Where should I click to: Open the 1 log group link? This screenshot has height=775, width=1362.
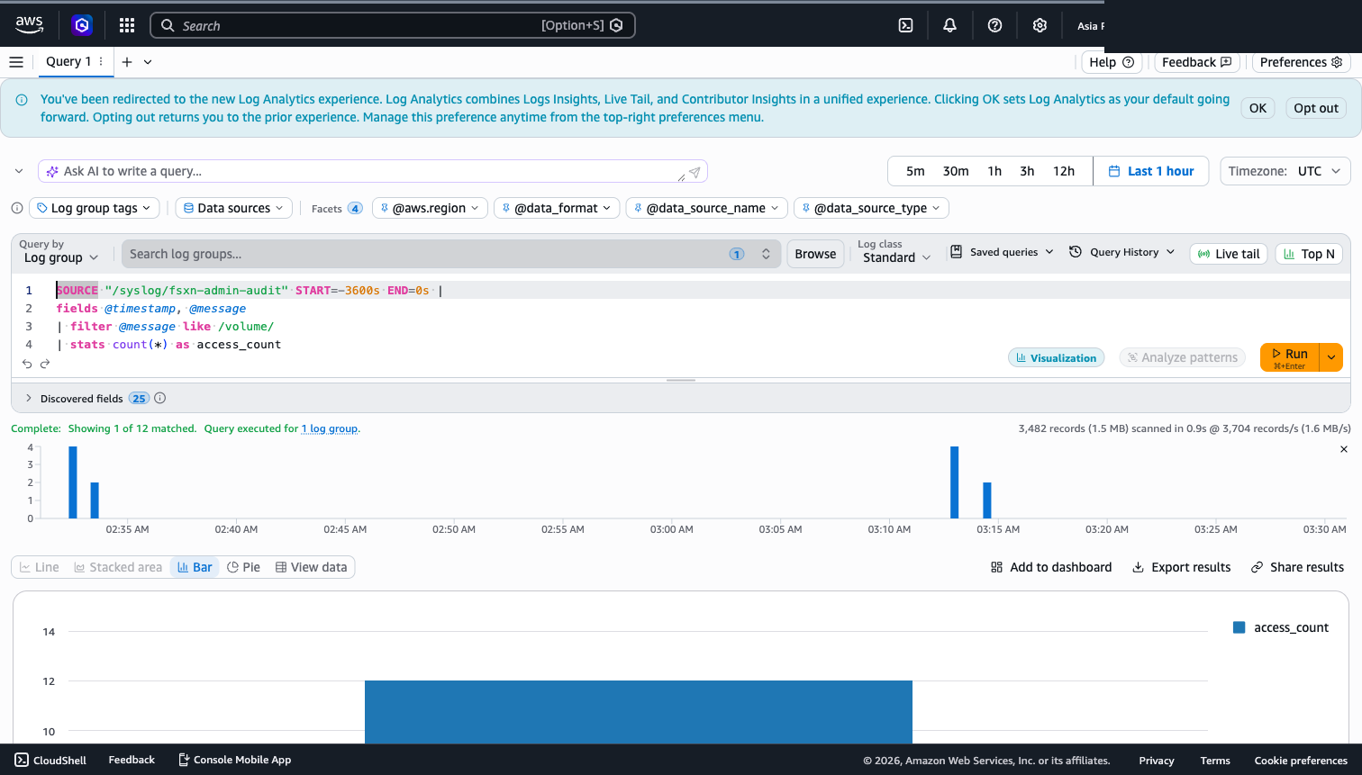[330, 428]
